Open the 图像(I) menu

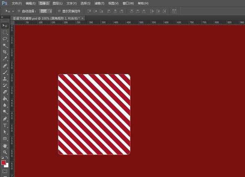point(44,3)
